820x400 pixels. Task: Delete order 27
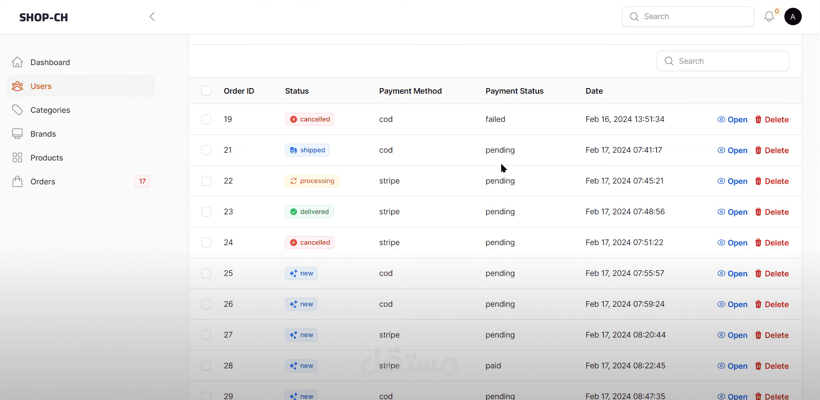[772, 335]
